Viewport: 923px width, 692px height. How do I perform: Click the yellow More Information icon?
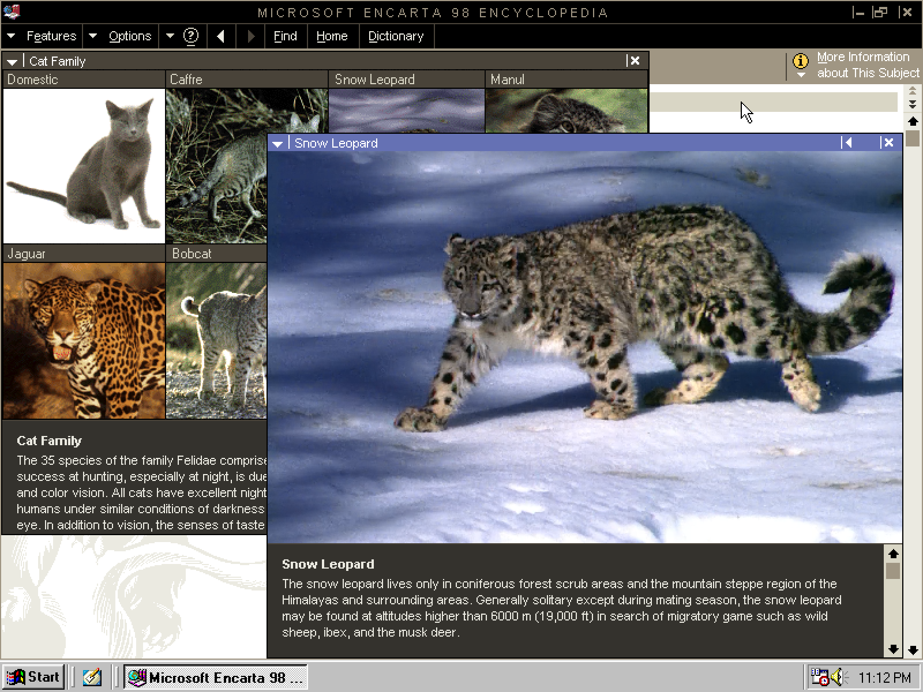tap(800, 61)
